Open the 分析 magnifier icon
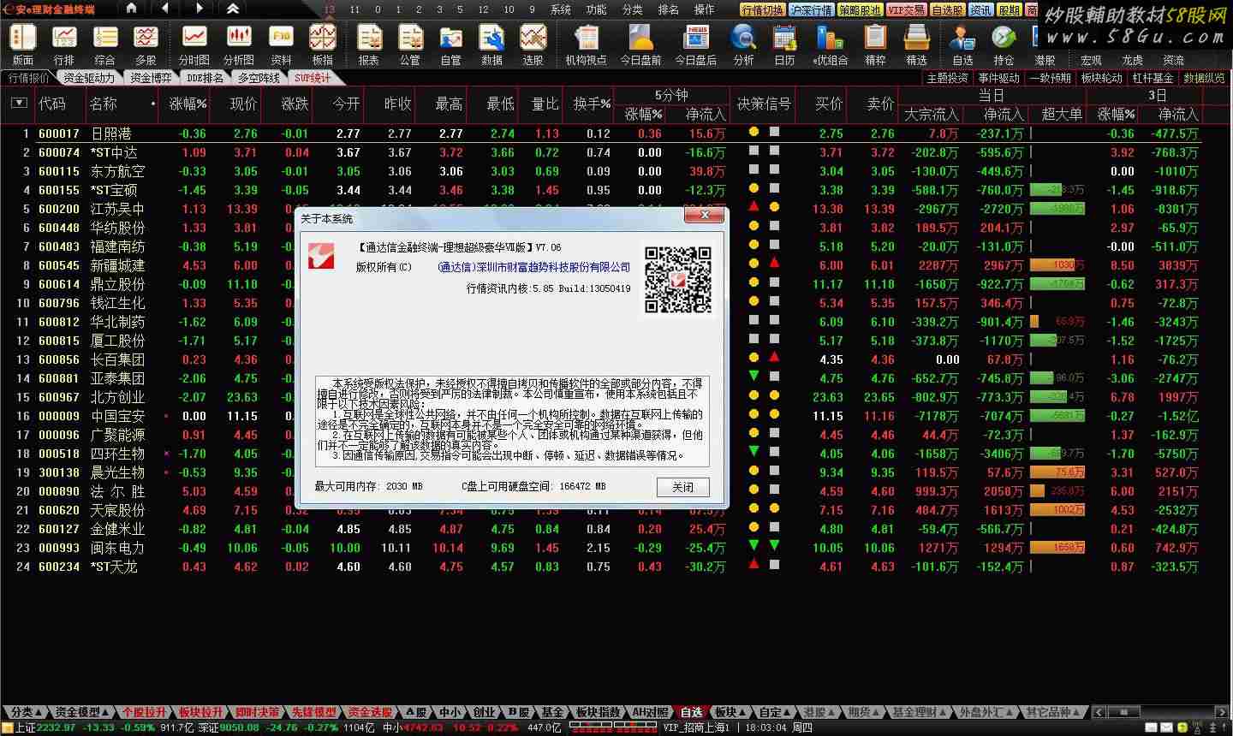This screenshot has height=736, width=1233. (743, 45)
